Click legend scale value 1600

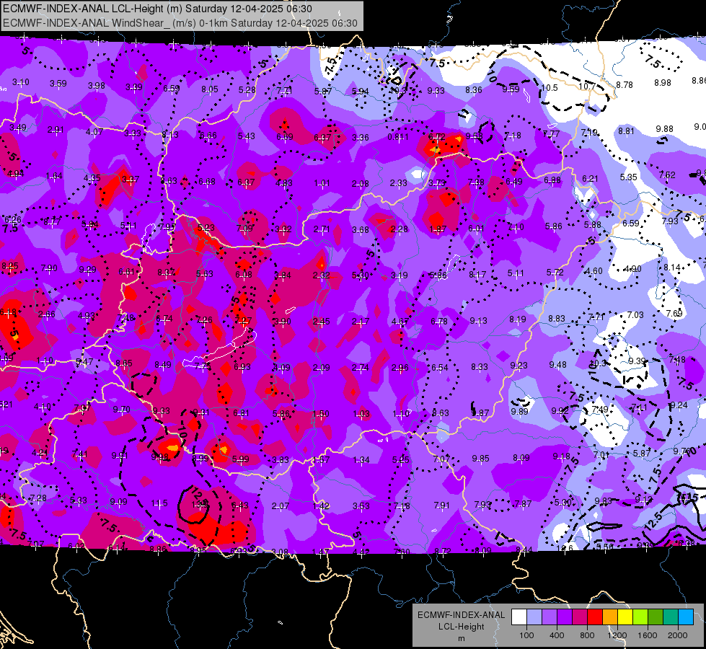pyautogui.click(x=648, y=635)
